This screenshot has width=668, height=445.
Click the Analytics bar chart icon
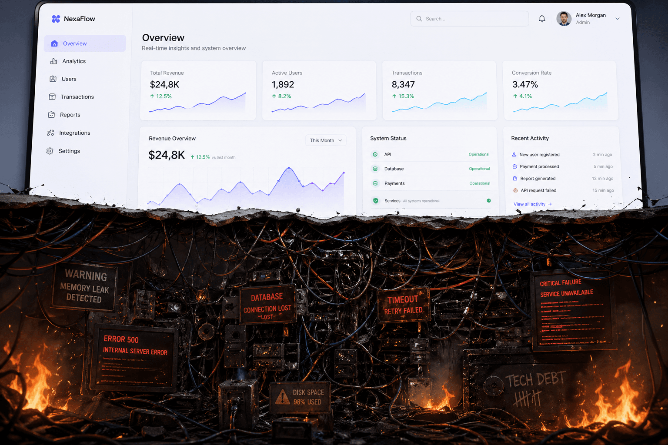[x=53, y=61]
